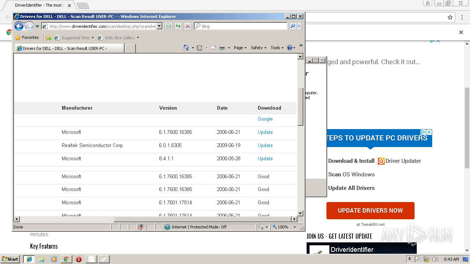
Task: Toggle IE Compatibility View icon
Action: [x=169, y=26]
